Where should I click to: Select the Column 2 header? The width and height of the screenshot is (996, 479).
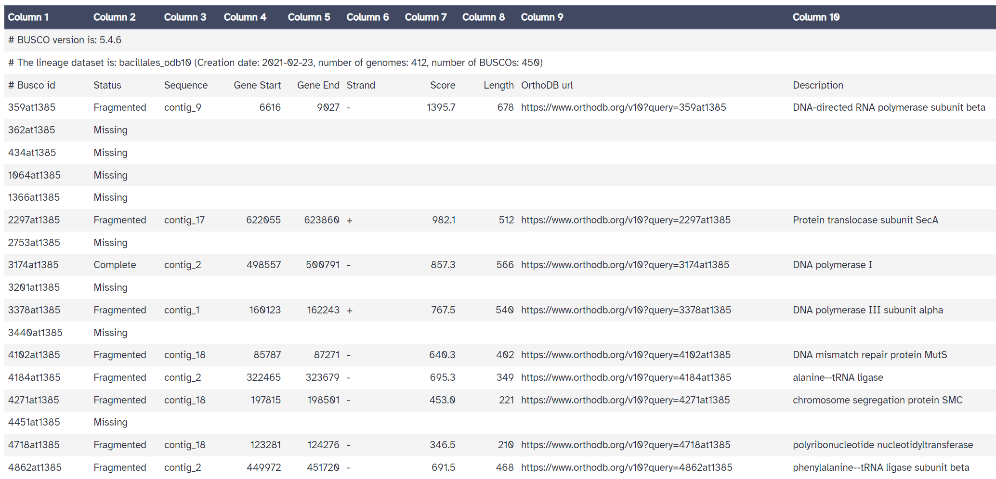point(114,17)
